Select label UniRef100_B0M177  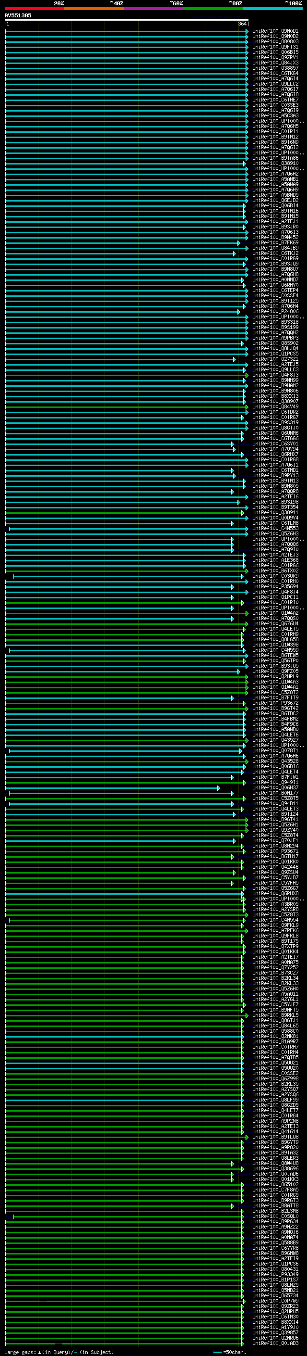click(x=275, y=793)
